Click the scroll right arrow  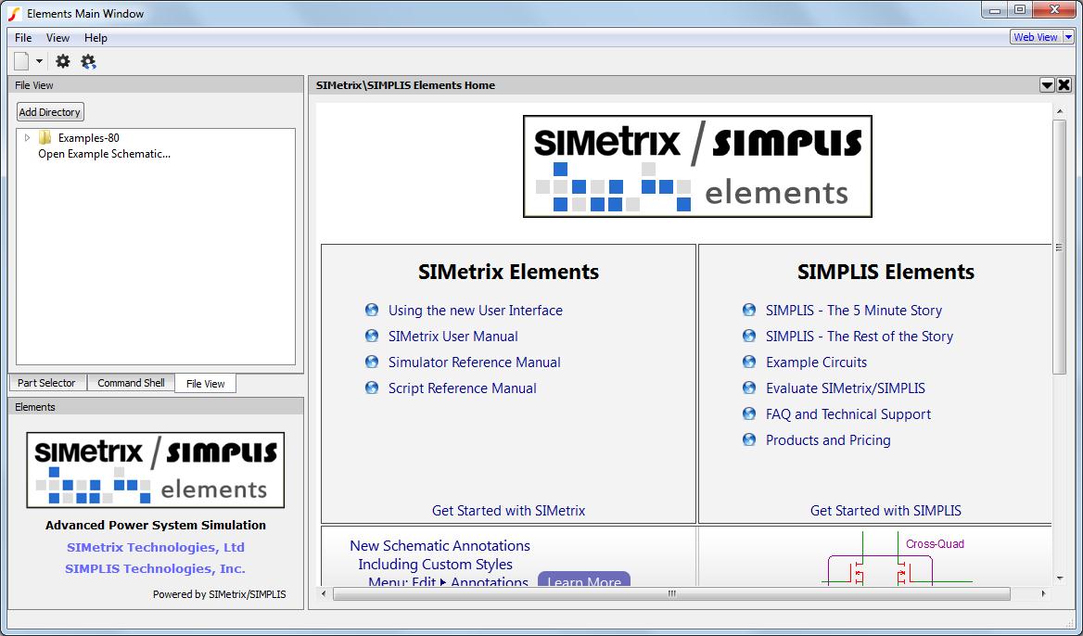pos(1043,594)
